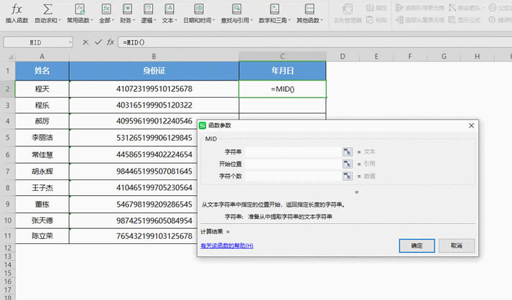The height and width of the screenshot is (300, 512).
Task: Click the name cell 程天
Action: click(x=42, y=89)
